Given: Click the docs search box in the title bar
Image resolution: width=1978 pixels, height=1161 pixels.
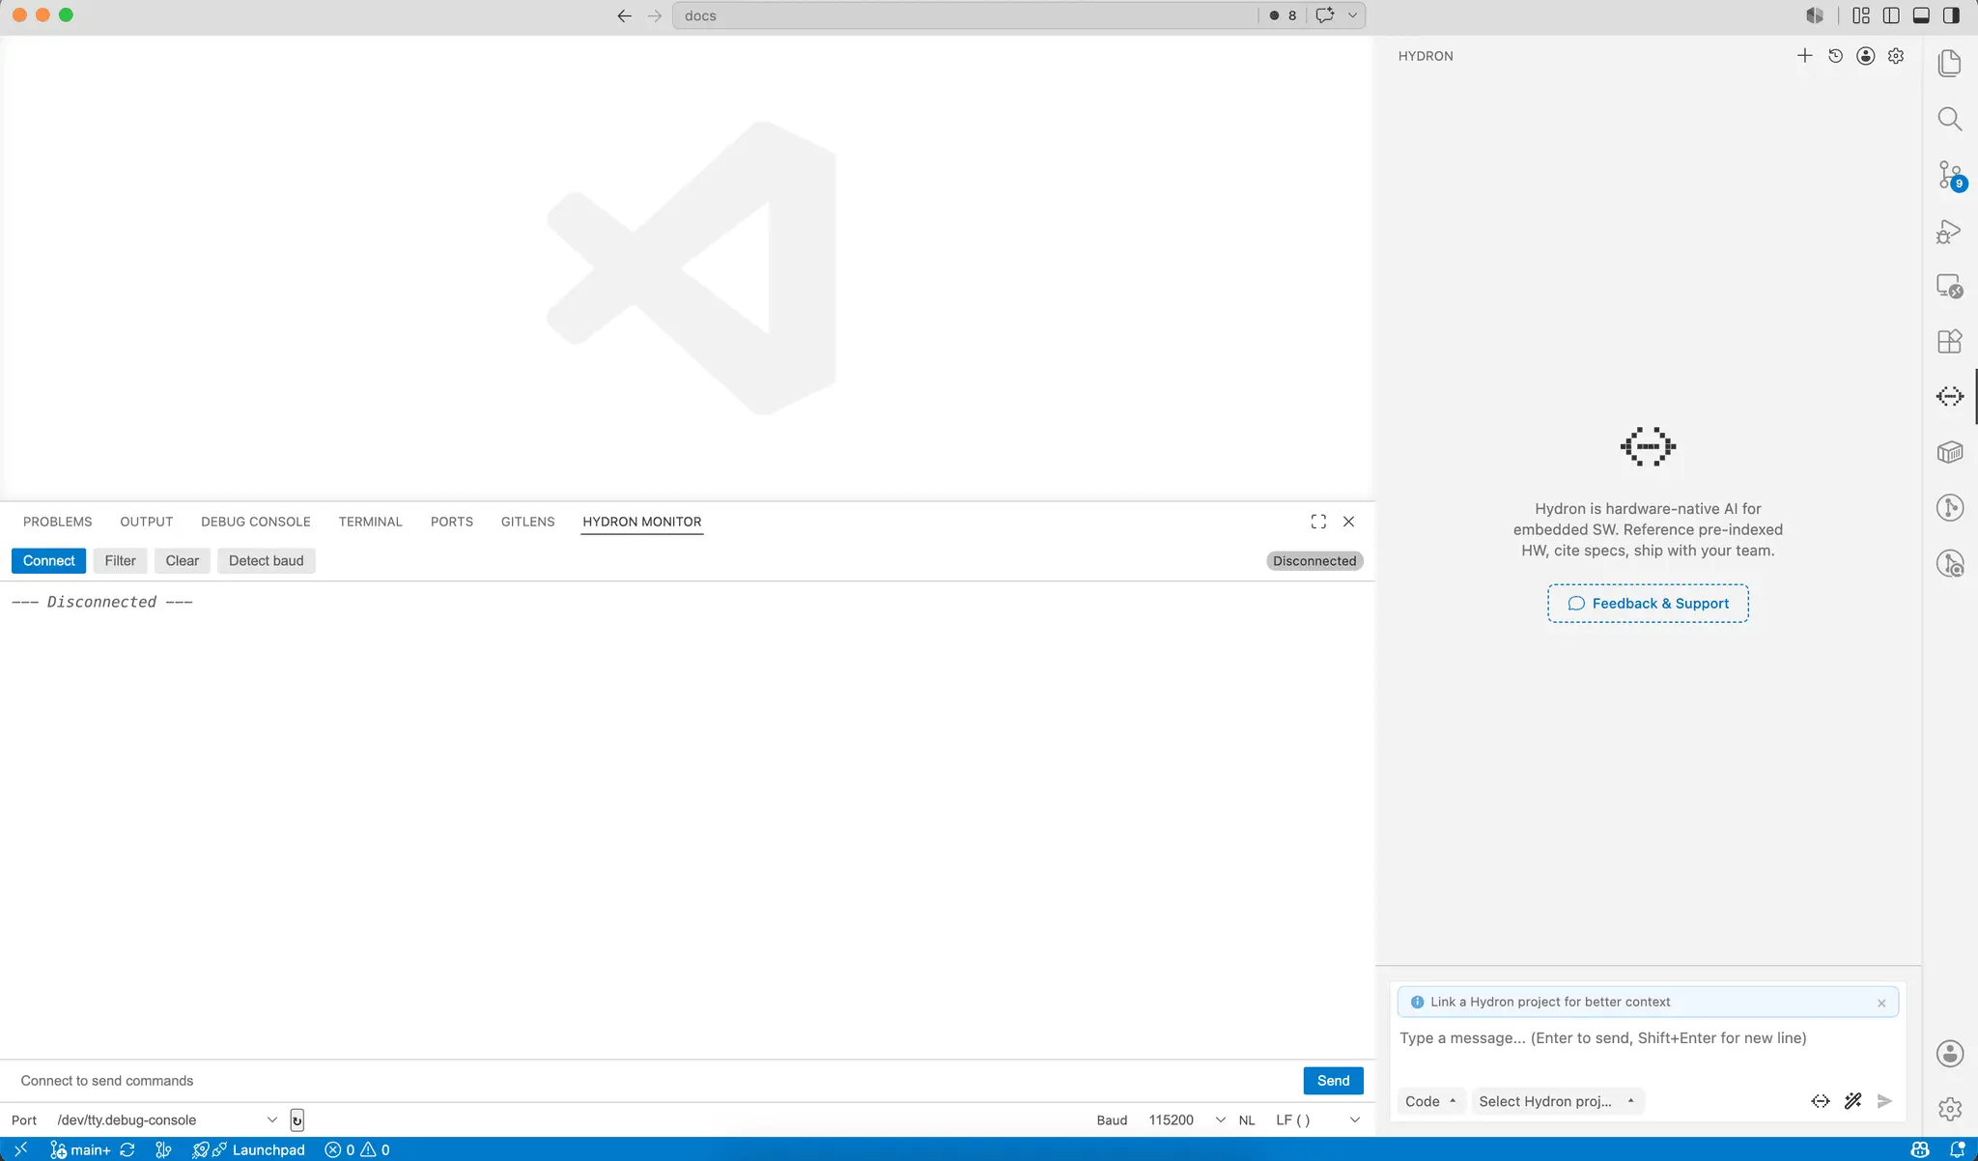Looking at the screenshot, I should click(966, 15).
